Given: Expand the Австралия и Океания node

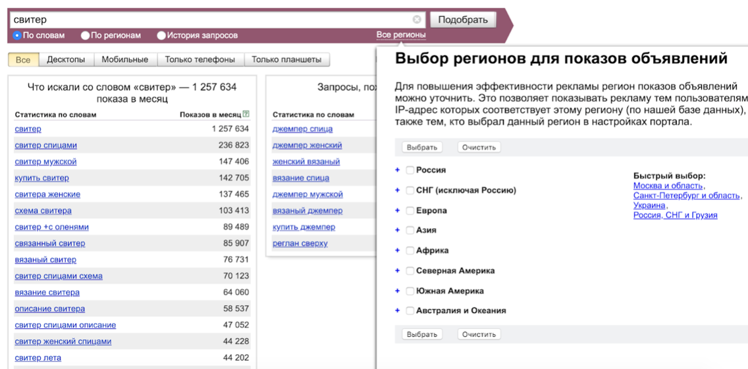Looking at the screenshot, I should (x=398, y=311).
